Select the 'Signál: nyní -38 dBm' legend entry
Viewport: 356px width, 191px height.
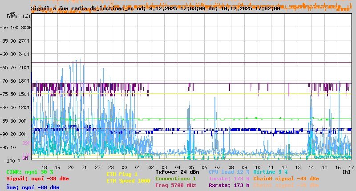[x=37, y=179]
